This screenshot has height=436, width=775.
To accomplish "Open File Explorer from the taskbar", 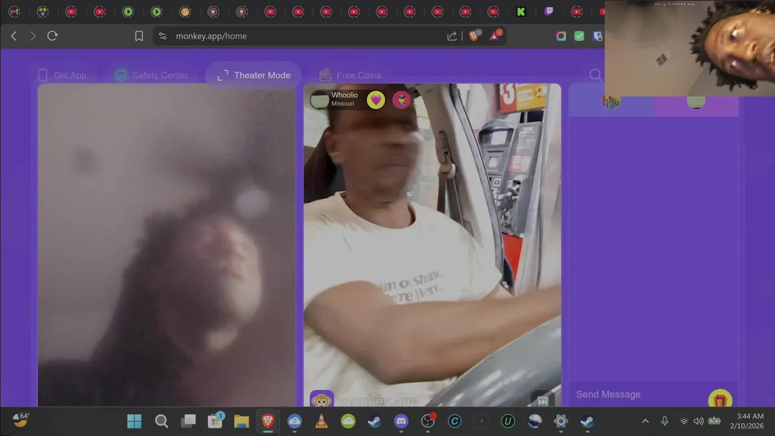I will 242,421.
